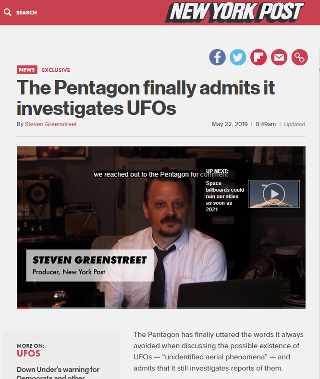320x379 pixels.
Task: Click the main video player area
Action: point(161,227)
